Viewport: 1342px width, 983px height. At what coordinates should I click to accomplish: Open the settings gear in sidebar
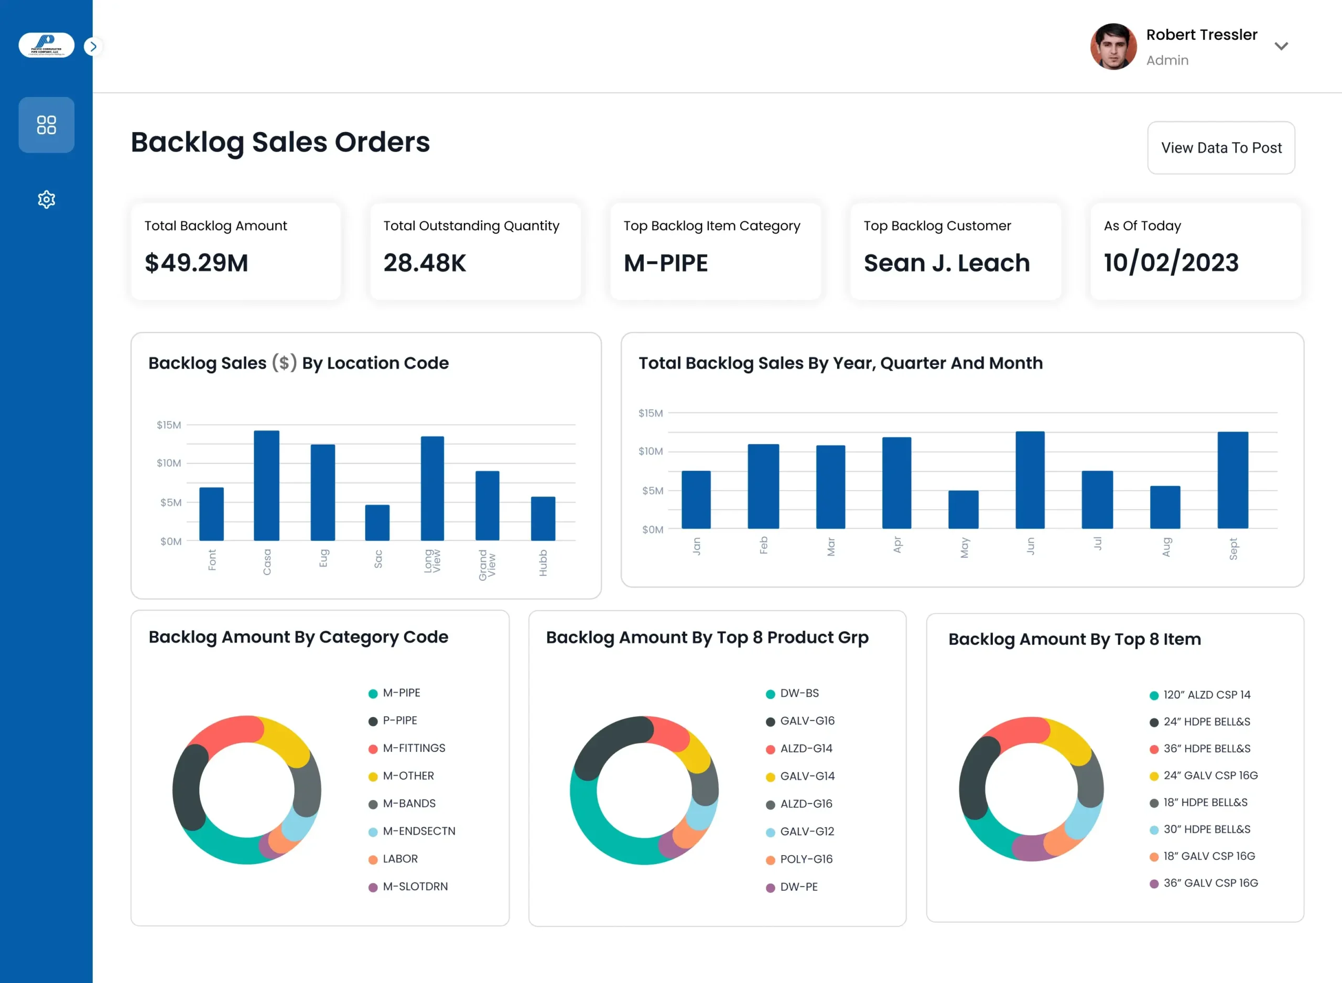click(x=47, y=199)
